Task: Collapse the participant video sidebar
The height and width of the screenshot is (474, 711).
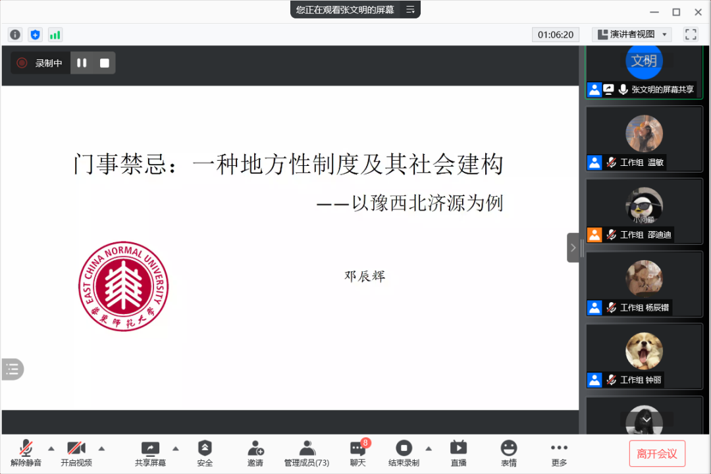Action: pos(573,248)
